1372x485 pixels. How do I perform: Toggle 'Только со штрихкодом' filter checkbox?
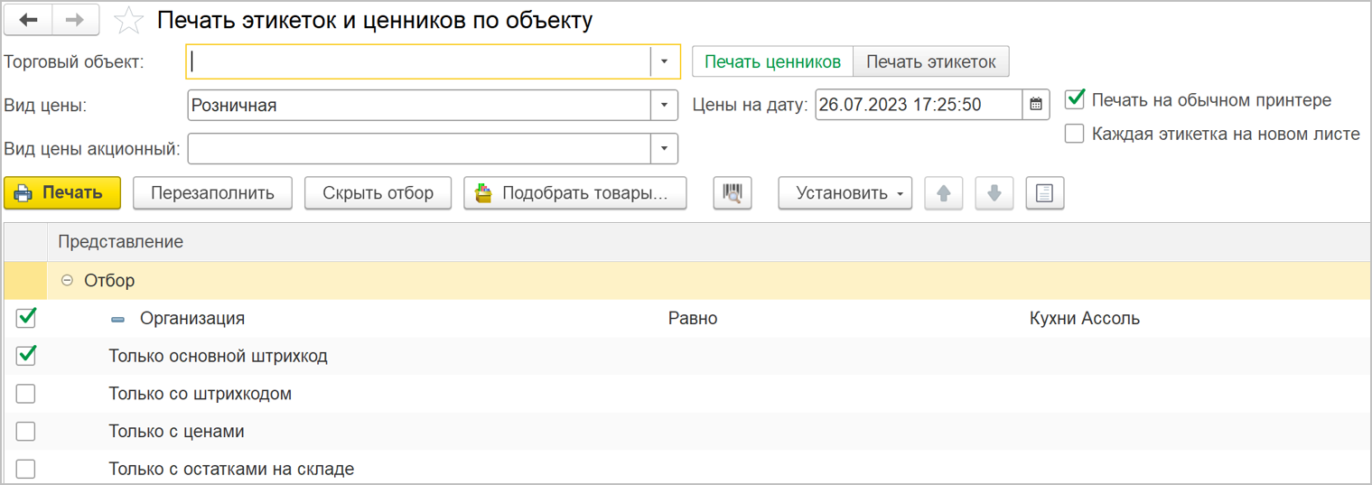coord(26,394)
